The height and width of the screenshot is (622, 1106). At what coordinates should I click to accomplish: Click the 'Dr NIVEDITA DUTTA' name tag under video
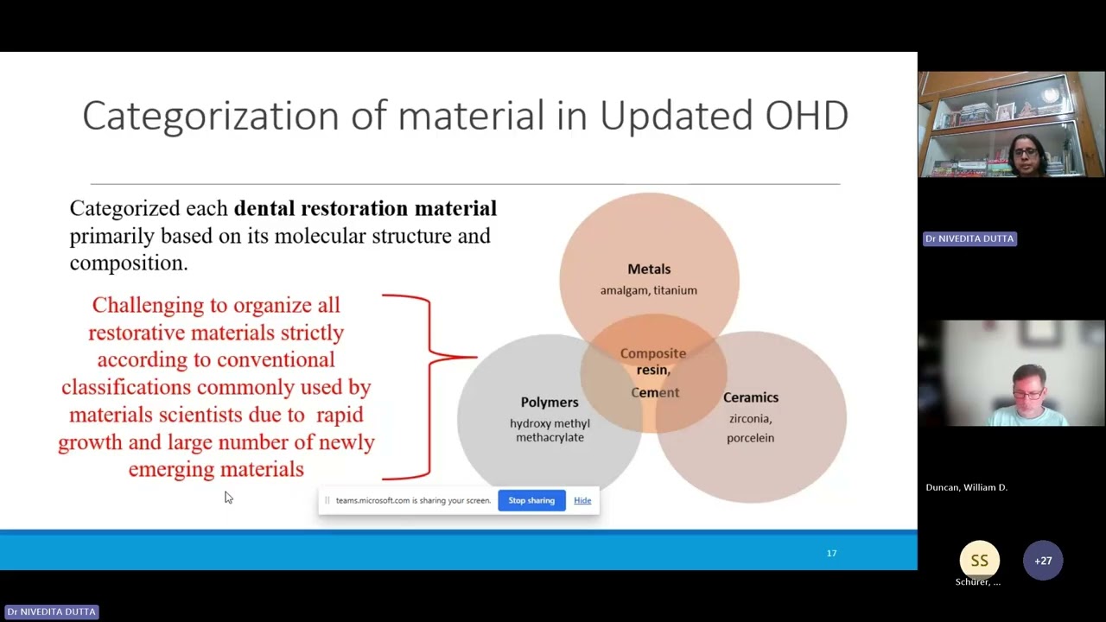(969, 238)
